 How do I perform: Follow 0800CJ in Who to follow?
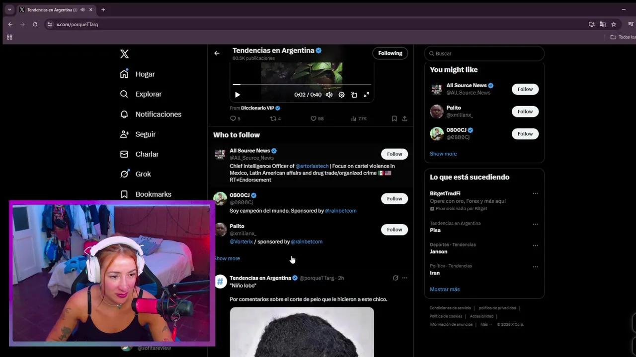click(395, 199)
